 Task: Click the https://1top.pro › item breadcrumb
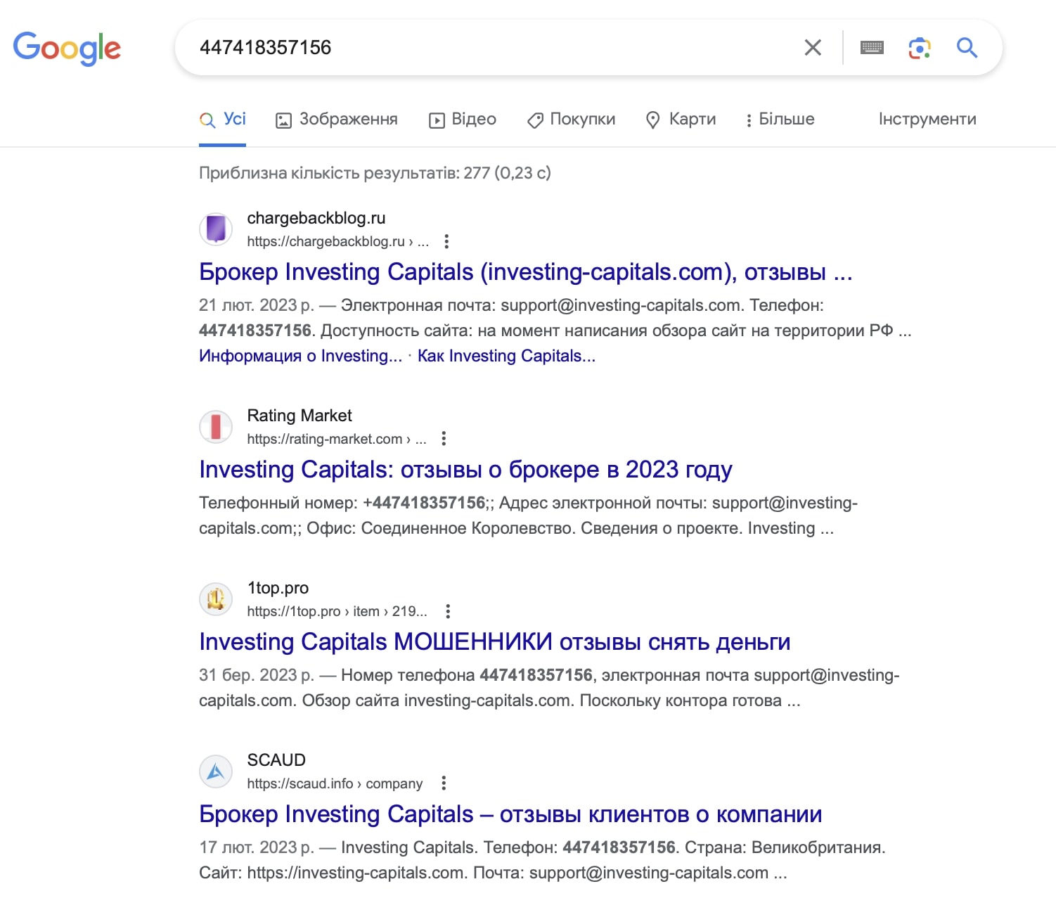coord(337,611)
